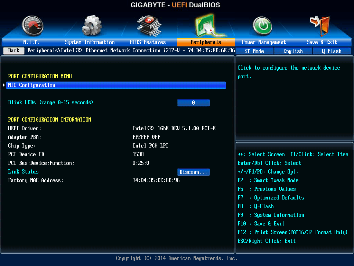Click the Intel PCH LPT value

pyautogui.click(x=150, y=146)
